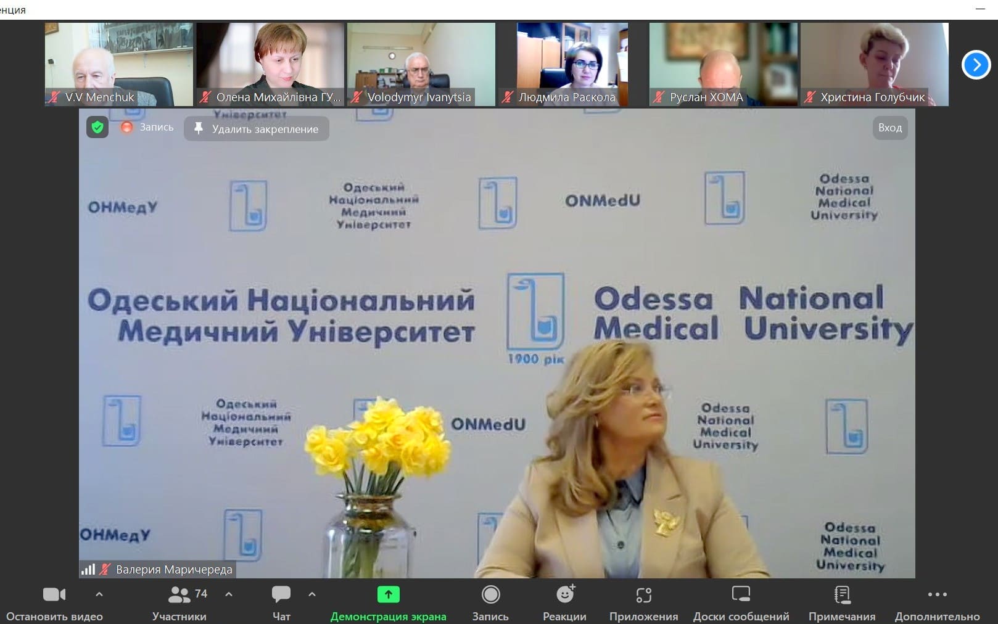
Task: Click the Валерия Маричереда name label
Action: click(174, 570)
